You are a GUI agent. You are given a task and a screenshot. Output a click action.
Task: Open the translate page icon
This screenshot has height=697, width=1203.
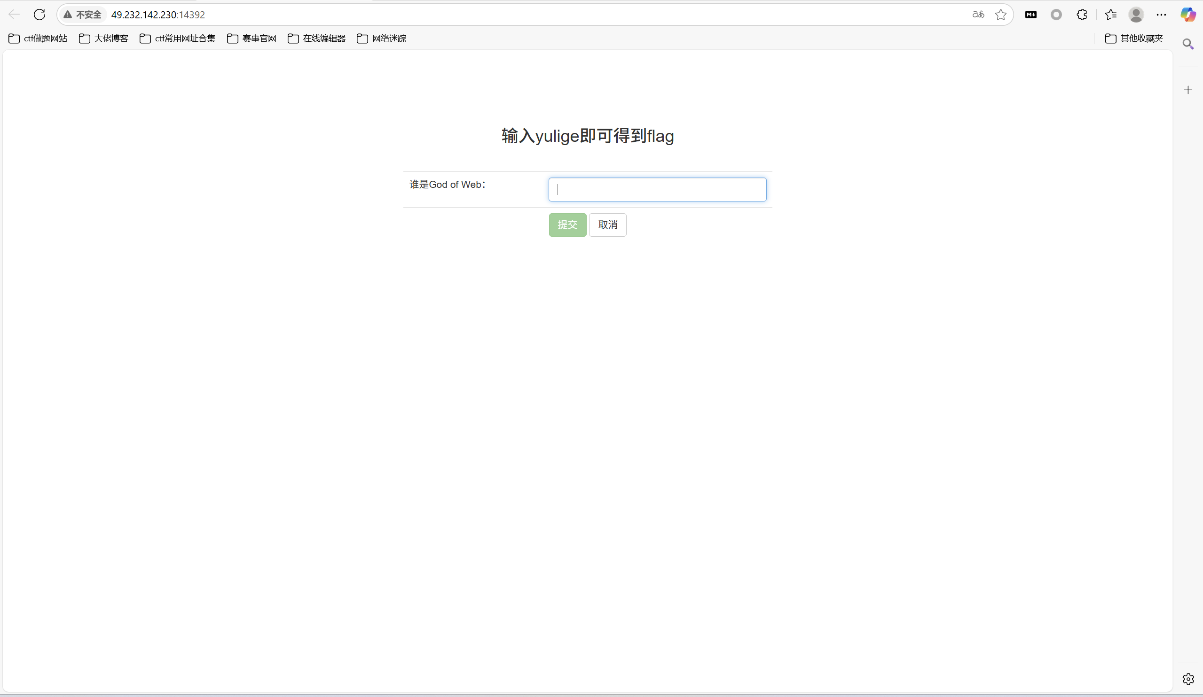[978, 15]
